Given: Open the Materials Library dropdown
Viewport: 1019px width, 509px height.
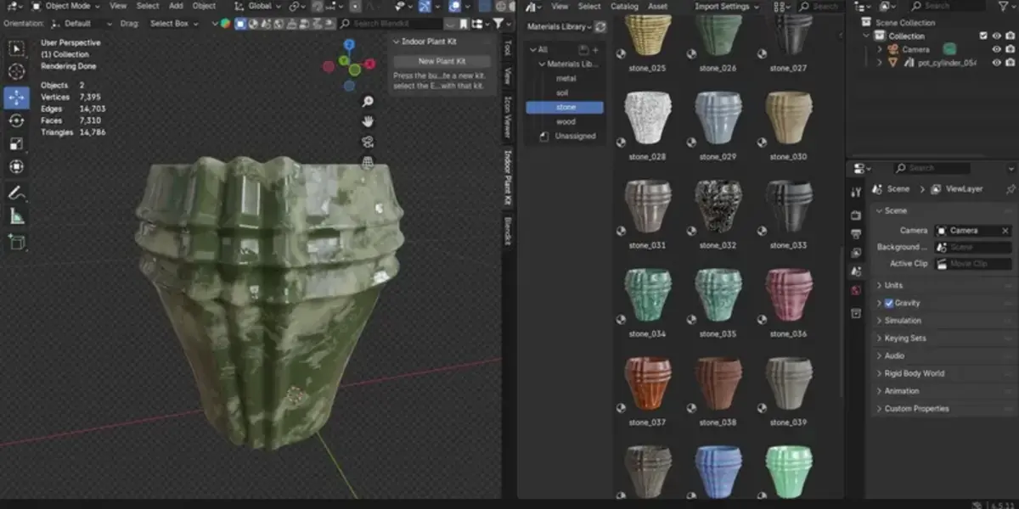Looking at the screenshot, I should click(x=558, y=27).
